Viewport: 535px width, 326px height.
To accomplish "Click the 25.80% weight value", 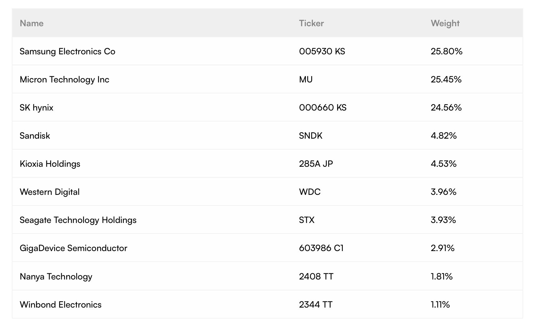I will (447, 52).
